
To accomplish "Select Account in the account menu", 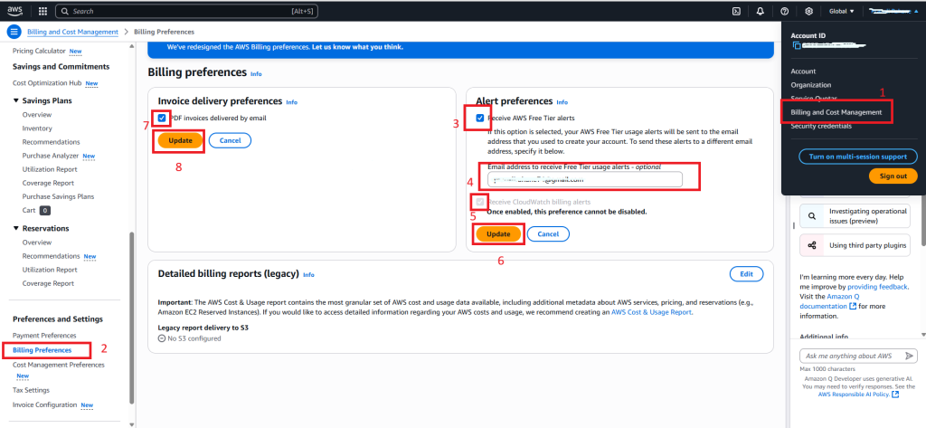I will tap(803, 71).
